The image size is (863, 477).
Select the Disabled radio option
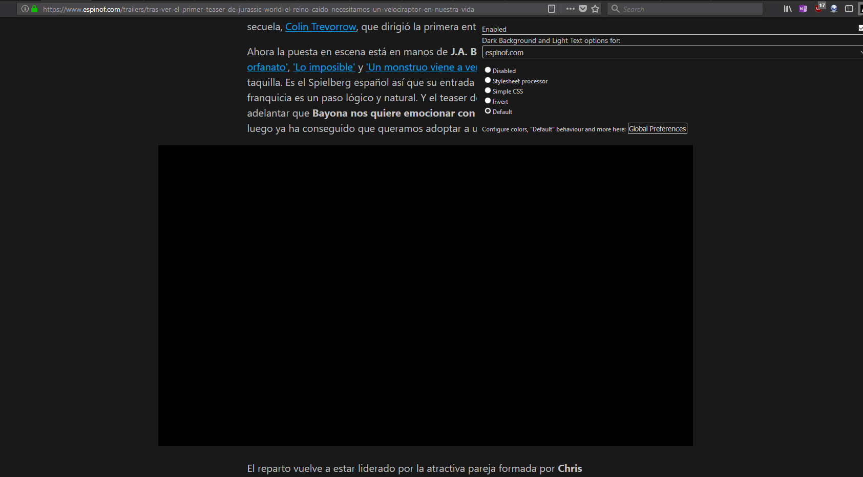tap(488, 70)
